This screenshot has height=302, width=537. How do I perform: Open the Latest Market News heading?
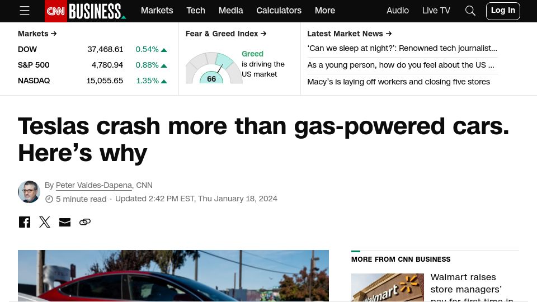349,34
